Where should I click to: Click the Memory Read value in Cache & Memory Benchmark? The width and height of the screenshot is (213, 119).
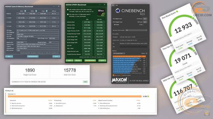[x=22, y=14]
